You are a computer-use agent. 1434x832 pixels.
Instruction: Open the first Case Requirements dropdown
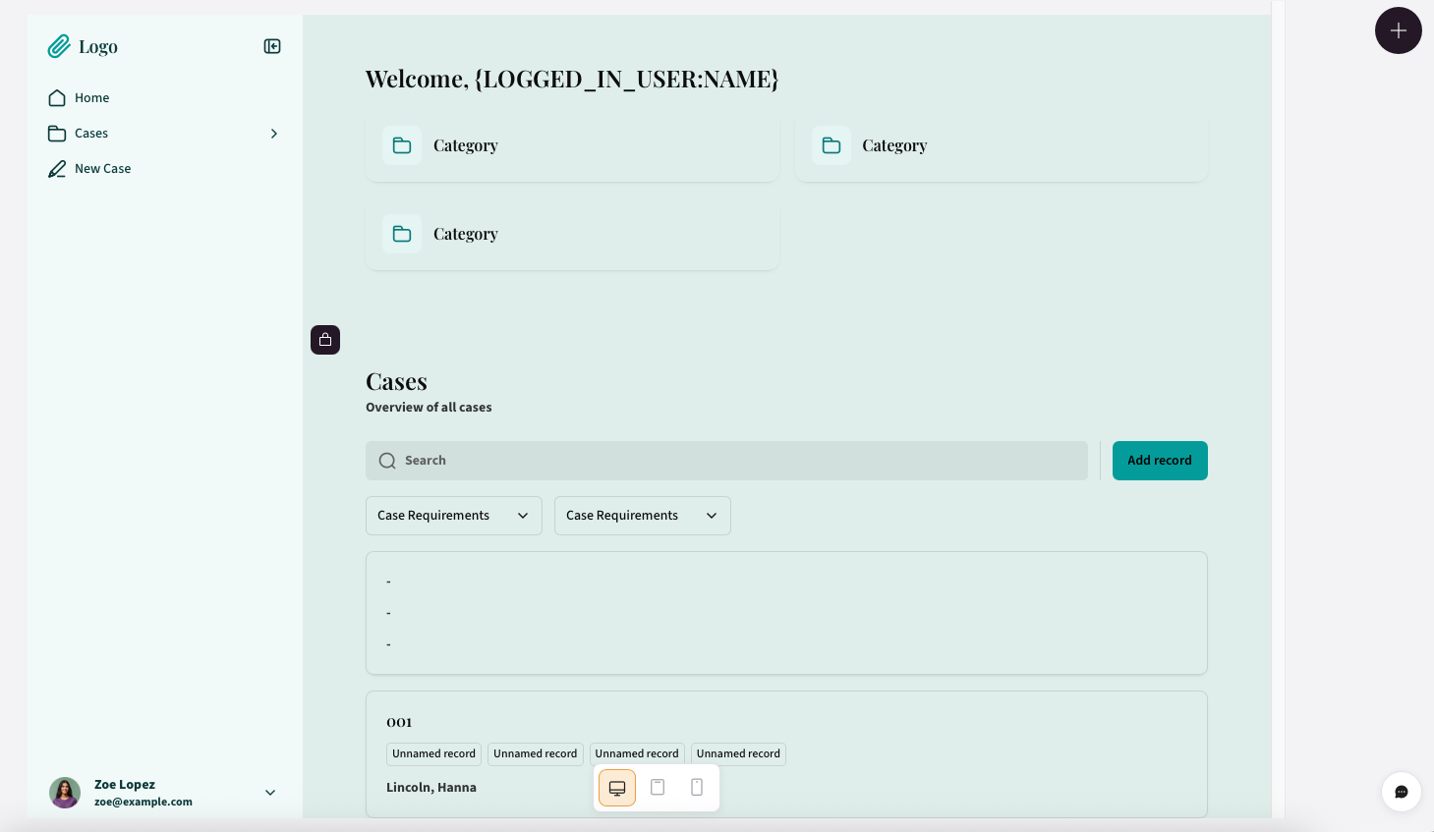(x=453, y=515)
